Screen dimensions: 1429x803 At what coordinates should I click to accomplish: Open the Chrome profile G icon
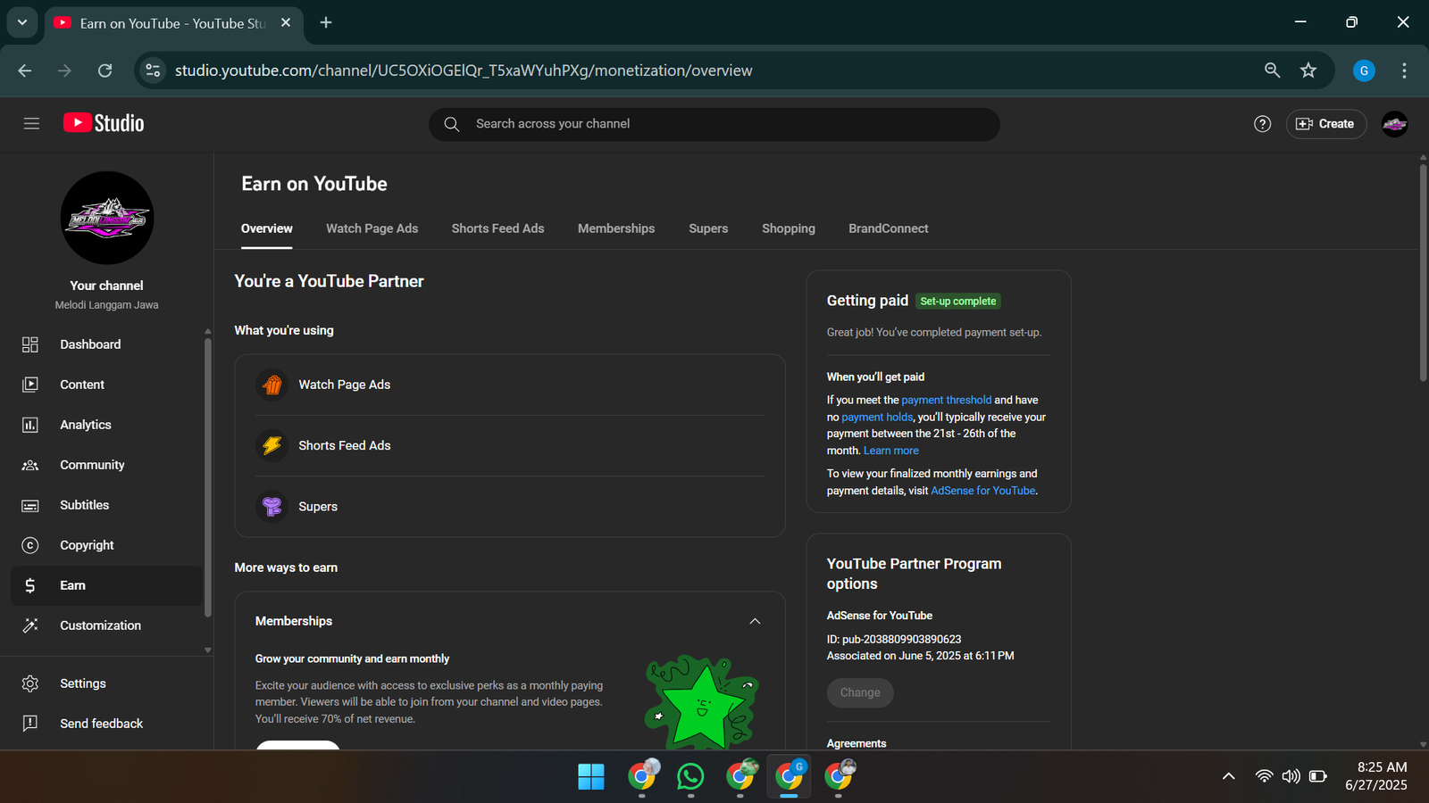1364,70
